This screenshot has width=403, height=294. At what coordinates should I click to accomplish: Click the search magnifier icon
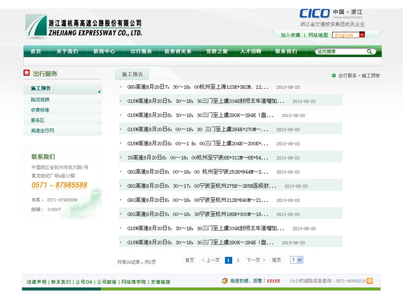pos(370,51)
